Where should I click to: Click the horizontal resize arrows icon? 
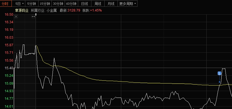[33, 17]
